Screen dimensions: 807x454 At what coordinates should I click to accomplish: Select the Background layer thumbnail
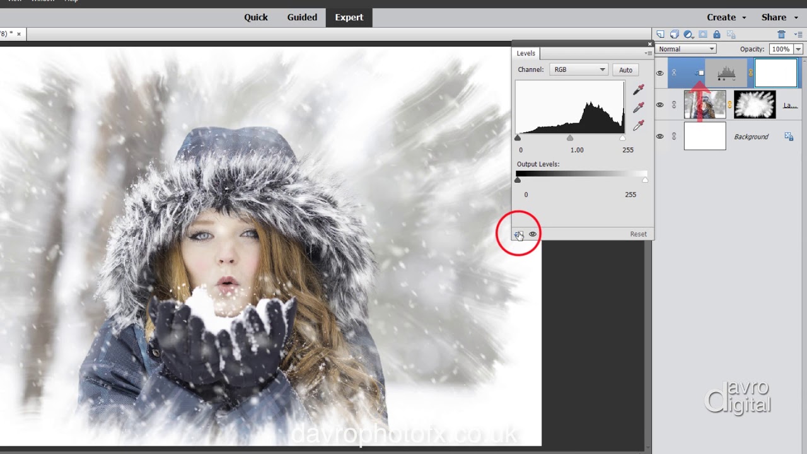(x=705, y=136)
